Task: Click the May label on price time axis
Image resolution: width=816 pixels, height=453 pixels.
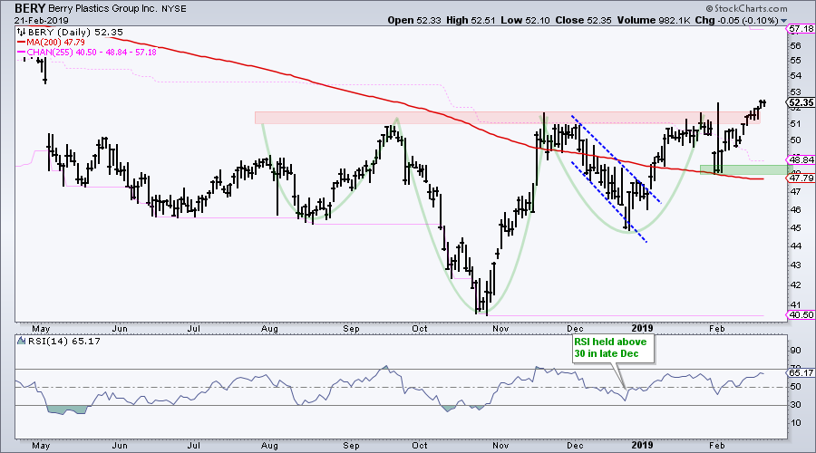Action: tap(41, 328)
